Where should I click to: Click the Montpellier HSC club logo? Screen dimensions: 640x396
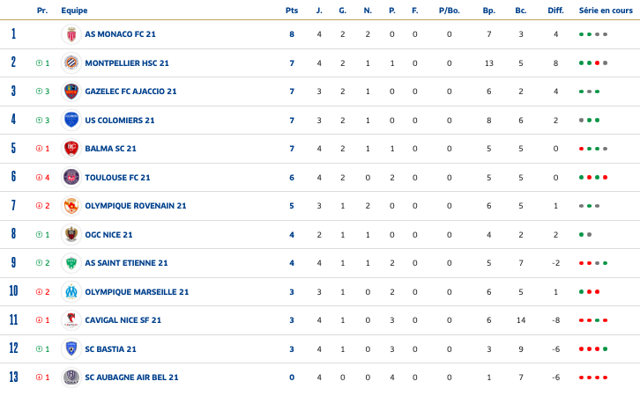click(71, 63)
